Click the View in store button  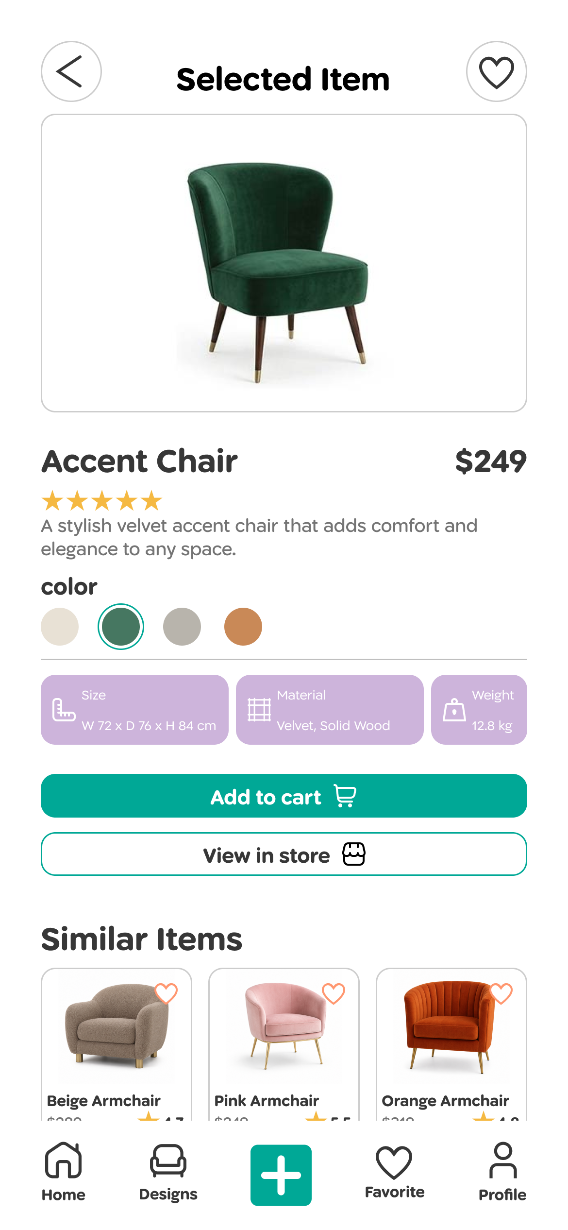pyautogui.click(x=284, y=854)
